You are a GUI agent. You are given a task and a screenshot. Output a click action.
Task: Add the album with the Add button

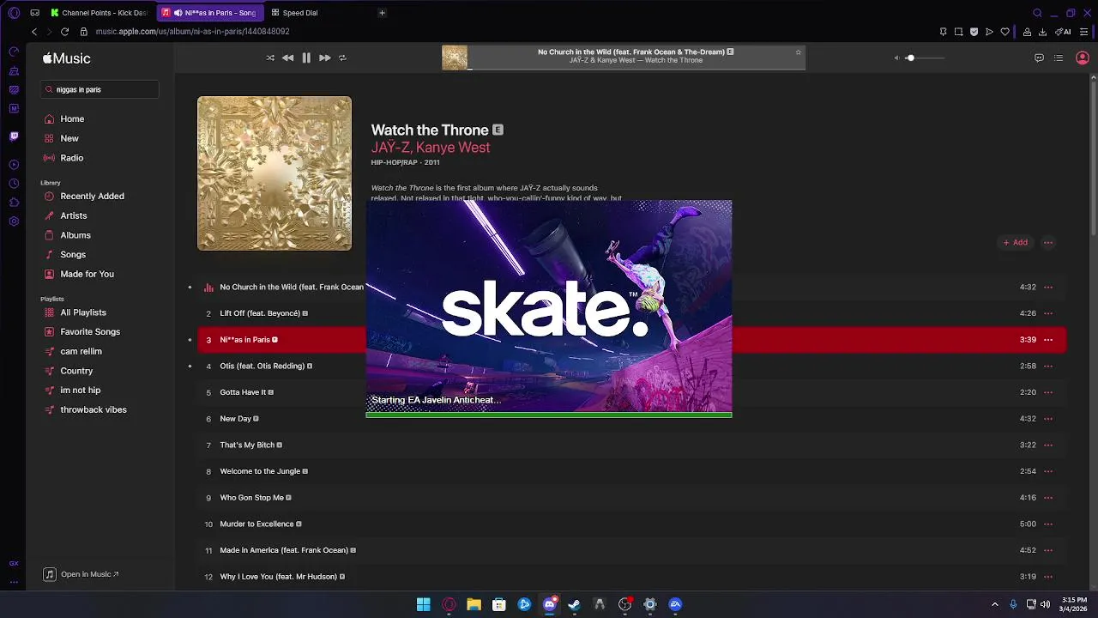1016,242
